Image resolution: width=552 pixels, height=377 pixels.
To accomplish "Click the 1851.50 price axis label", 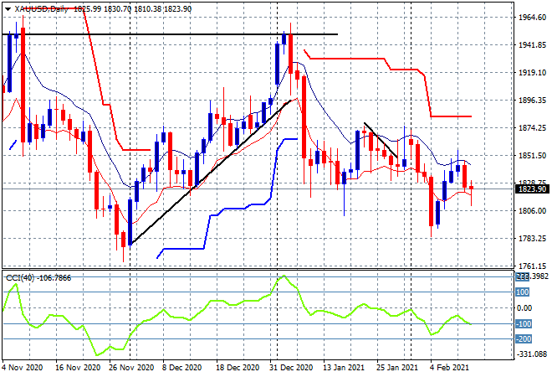I will coord(532,156).
